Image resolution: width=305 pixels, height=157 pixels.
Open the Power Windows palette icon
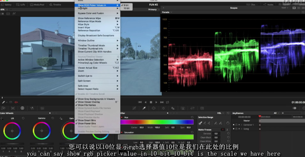coord(154,108)
